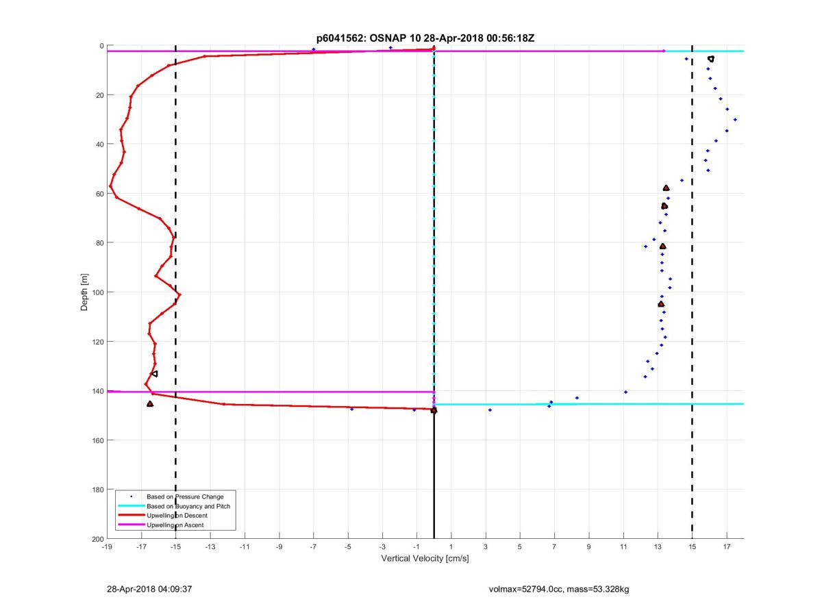Click x-axis tick label "-5"
Image resolution: width=822 pixels, height=606 pixels.
(x=347, y=547)
